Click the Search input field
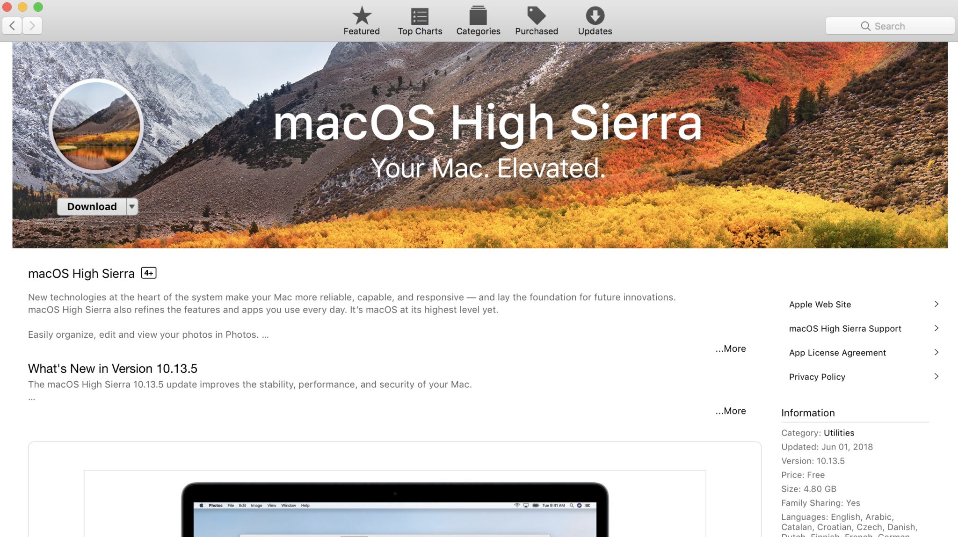Viewport: 958px width, 537px height. 890,26
